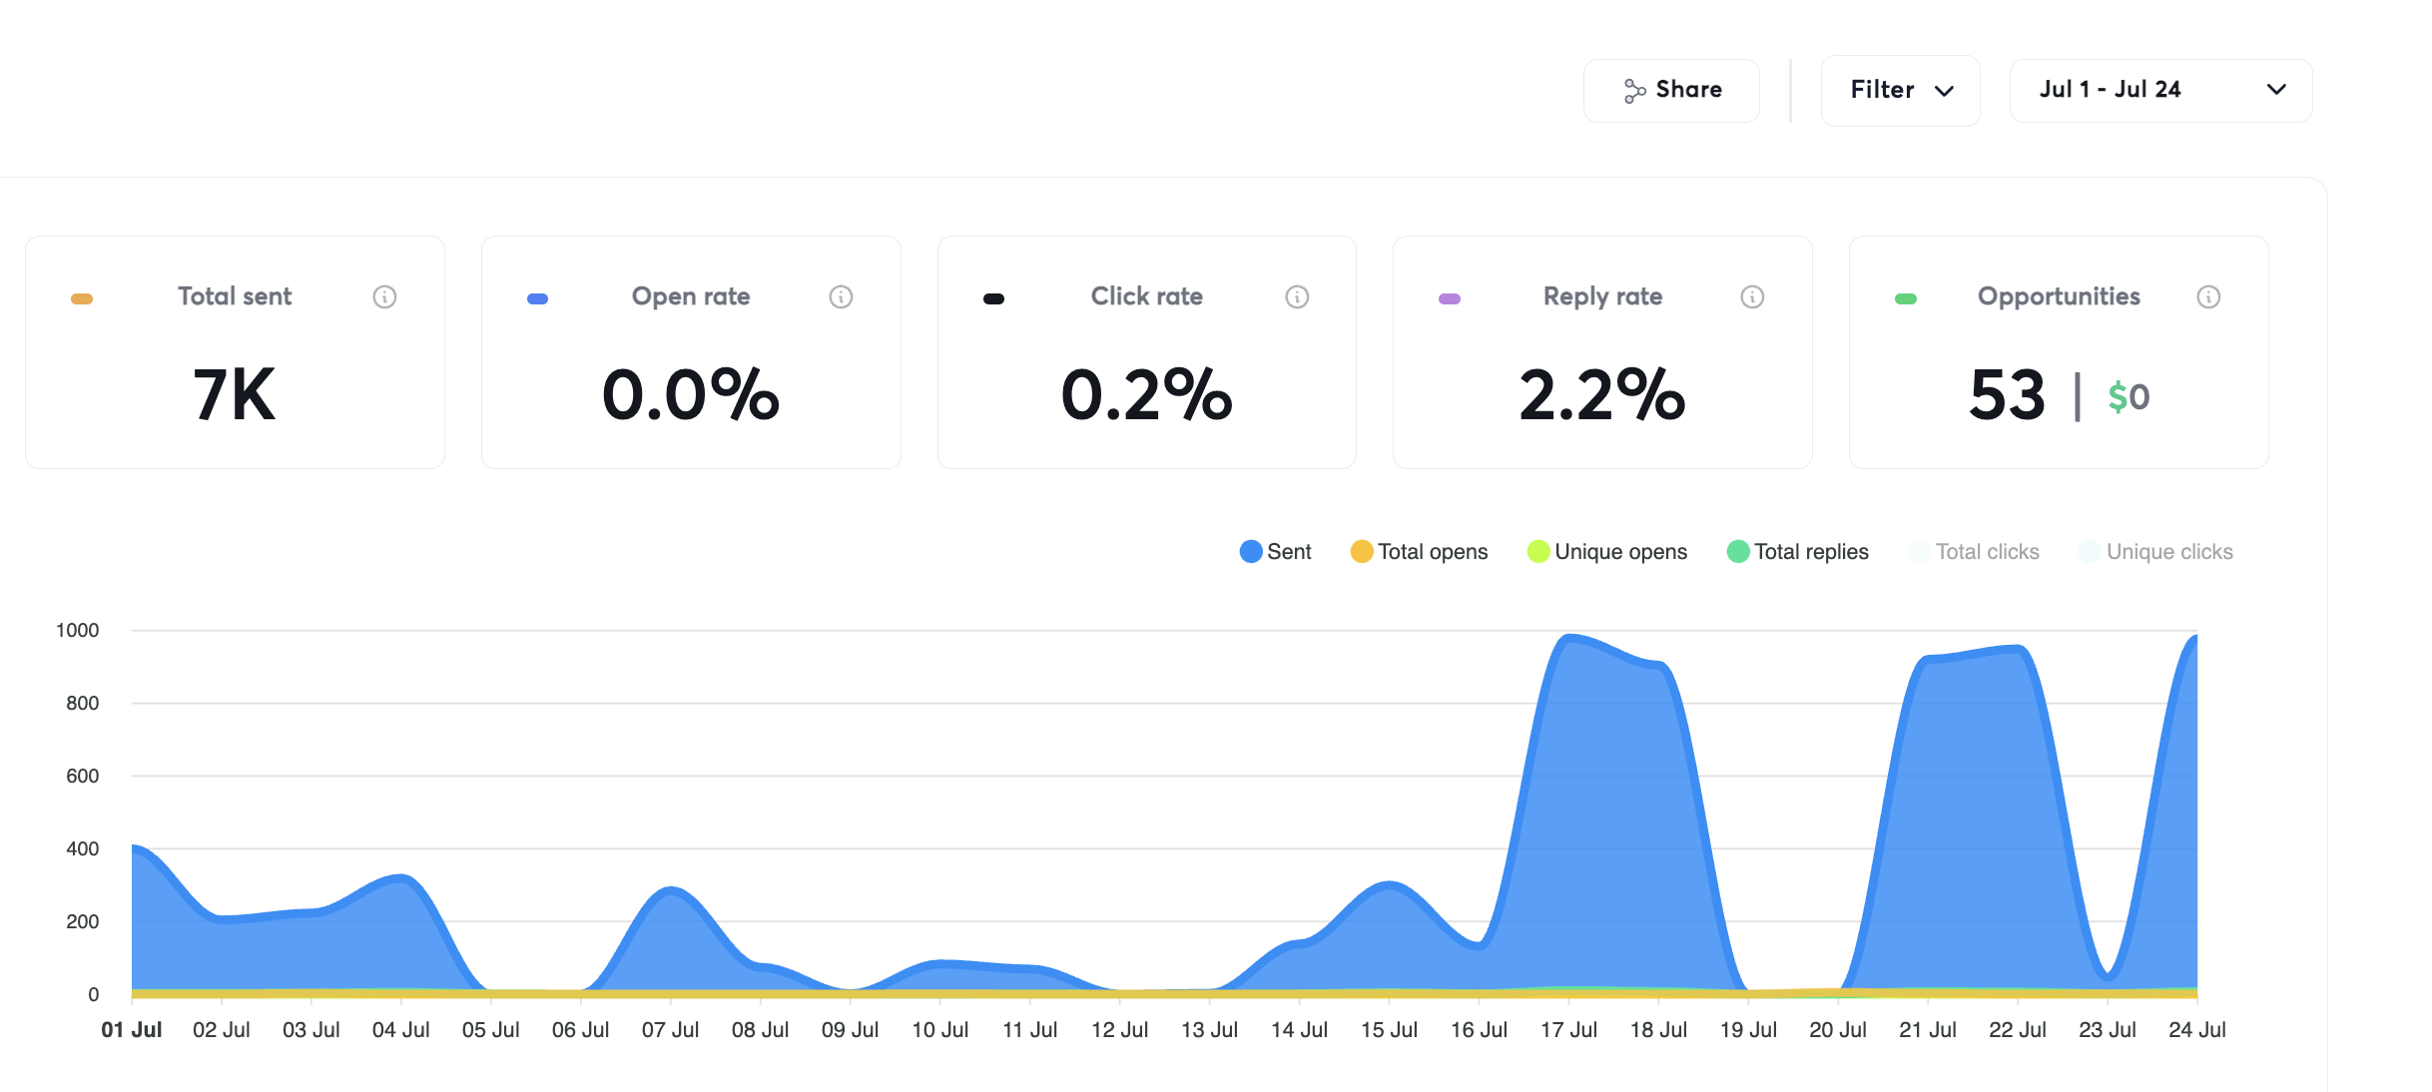The height and width of the screenshot is (1092, 2432).
Task: Click the $0 opportunities value
Action: [x=2128, y=396]
